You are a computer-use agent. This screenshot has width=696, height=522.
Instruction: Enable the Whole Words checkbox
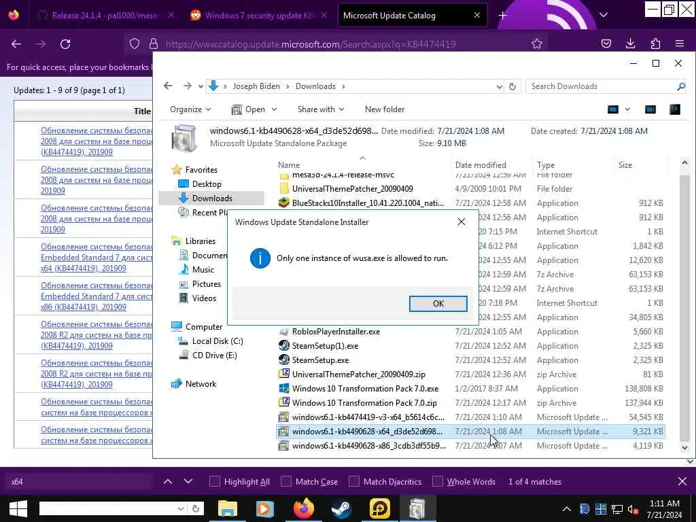[x=438, y=482]
